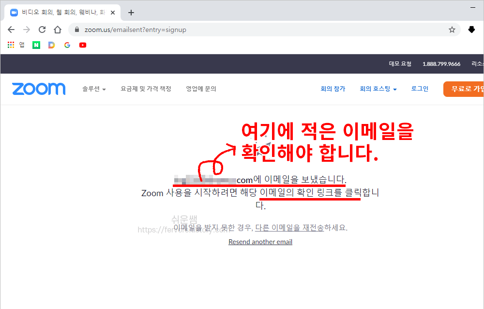The image size is (484, 309).
Task: Open the browser home page icon
Action: 58,30
